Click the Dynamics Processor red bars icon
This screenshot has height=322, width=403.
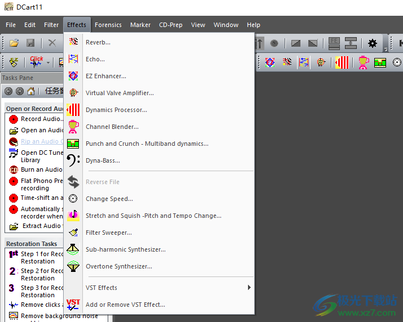click(73, 110)
